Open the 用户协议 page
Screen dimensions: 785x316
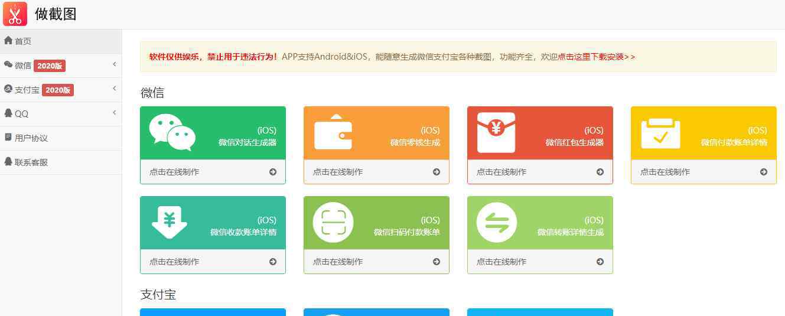click(x=61, y=138)
